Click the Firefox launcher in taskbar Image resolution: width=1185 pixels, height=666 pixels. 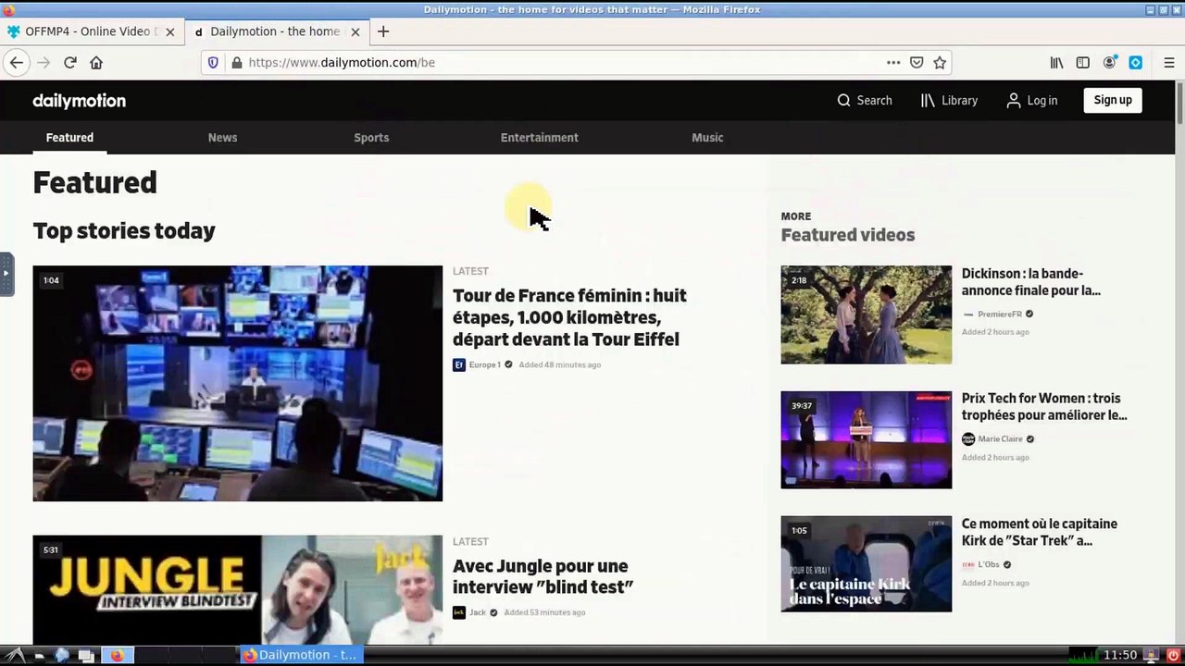click(x=118, y=655)
